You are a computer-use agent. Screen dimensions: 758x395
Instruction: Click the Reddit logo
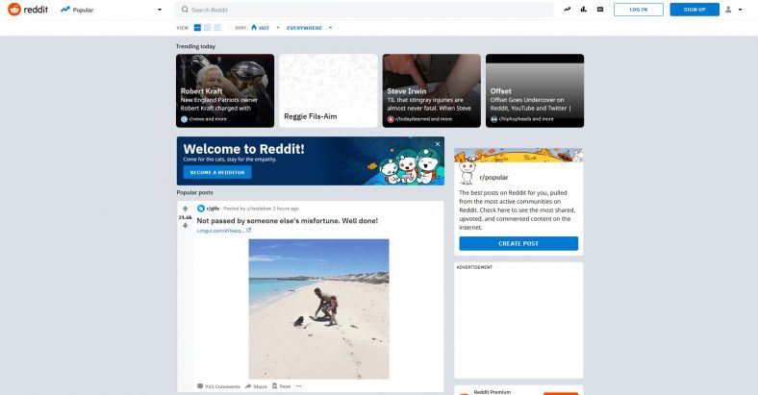pos(28,10)
